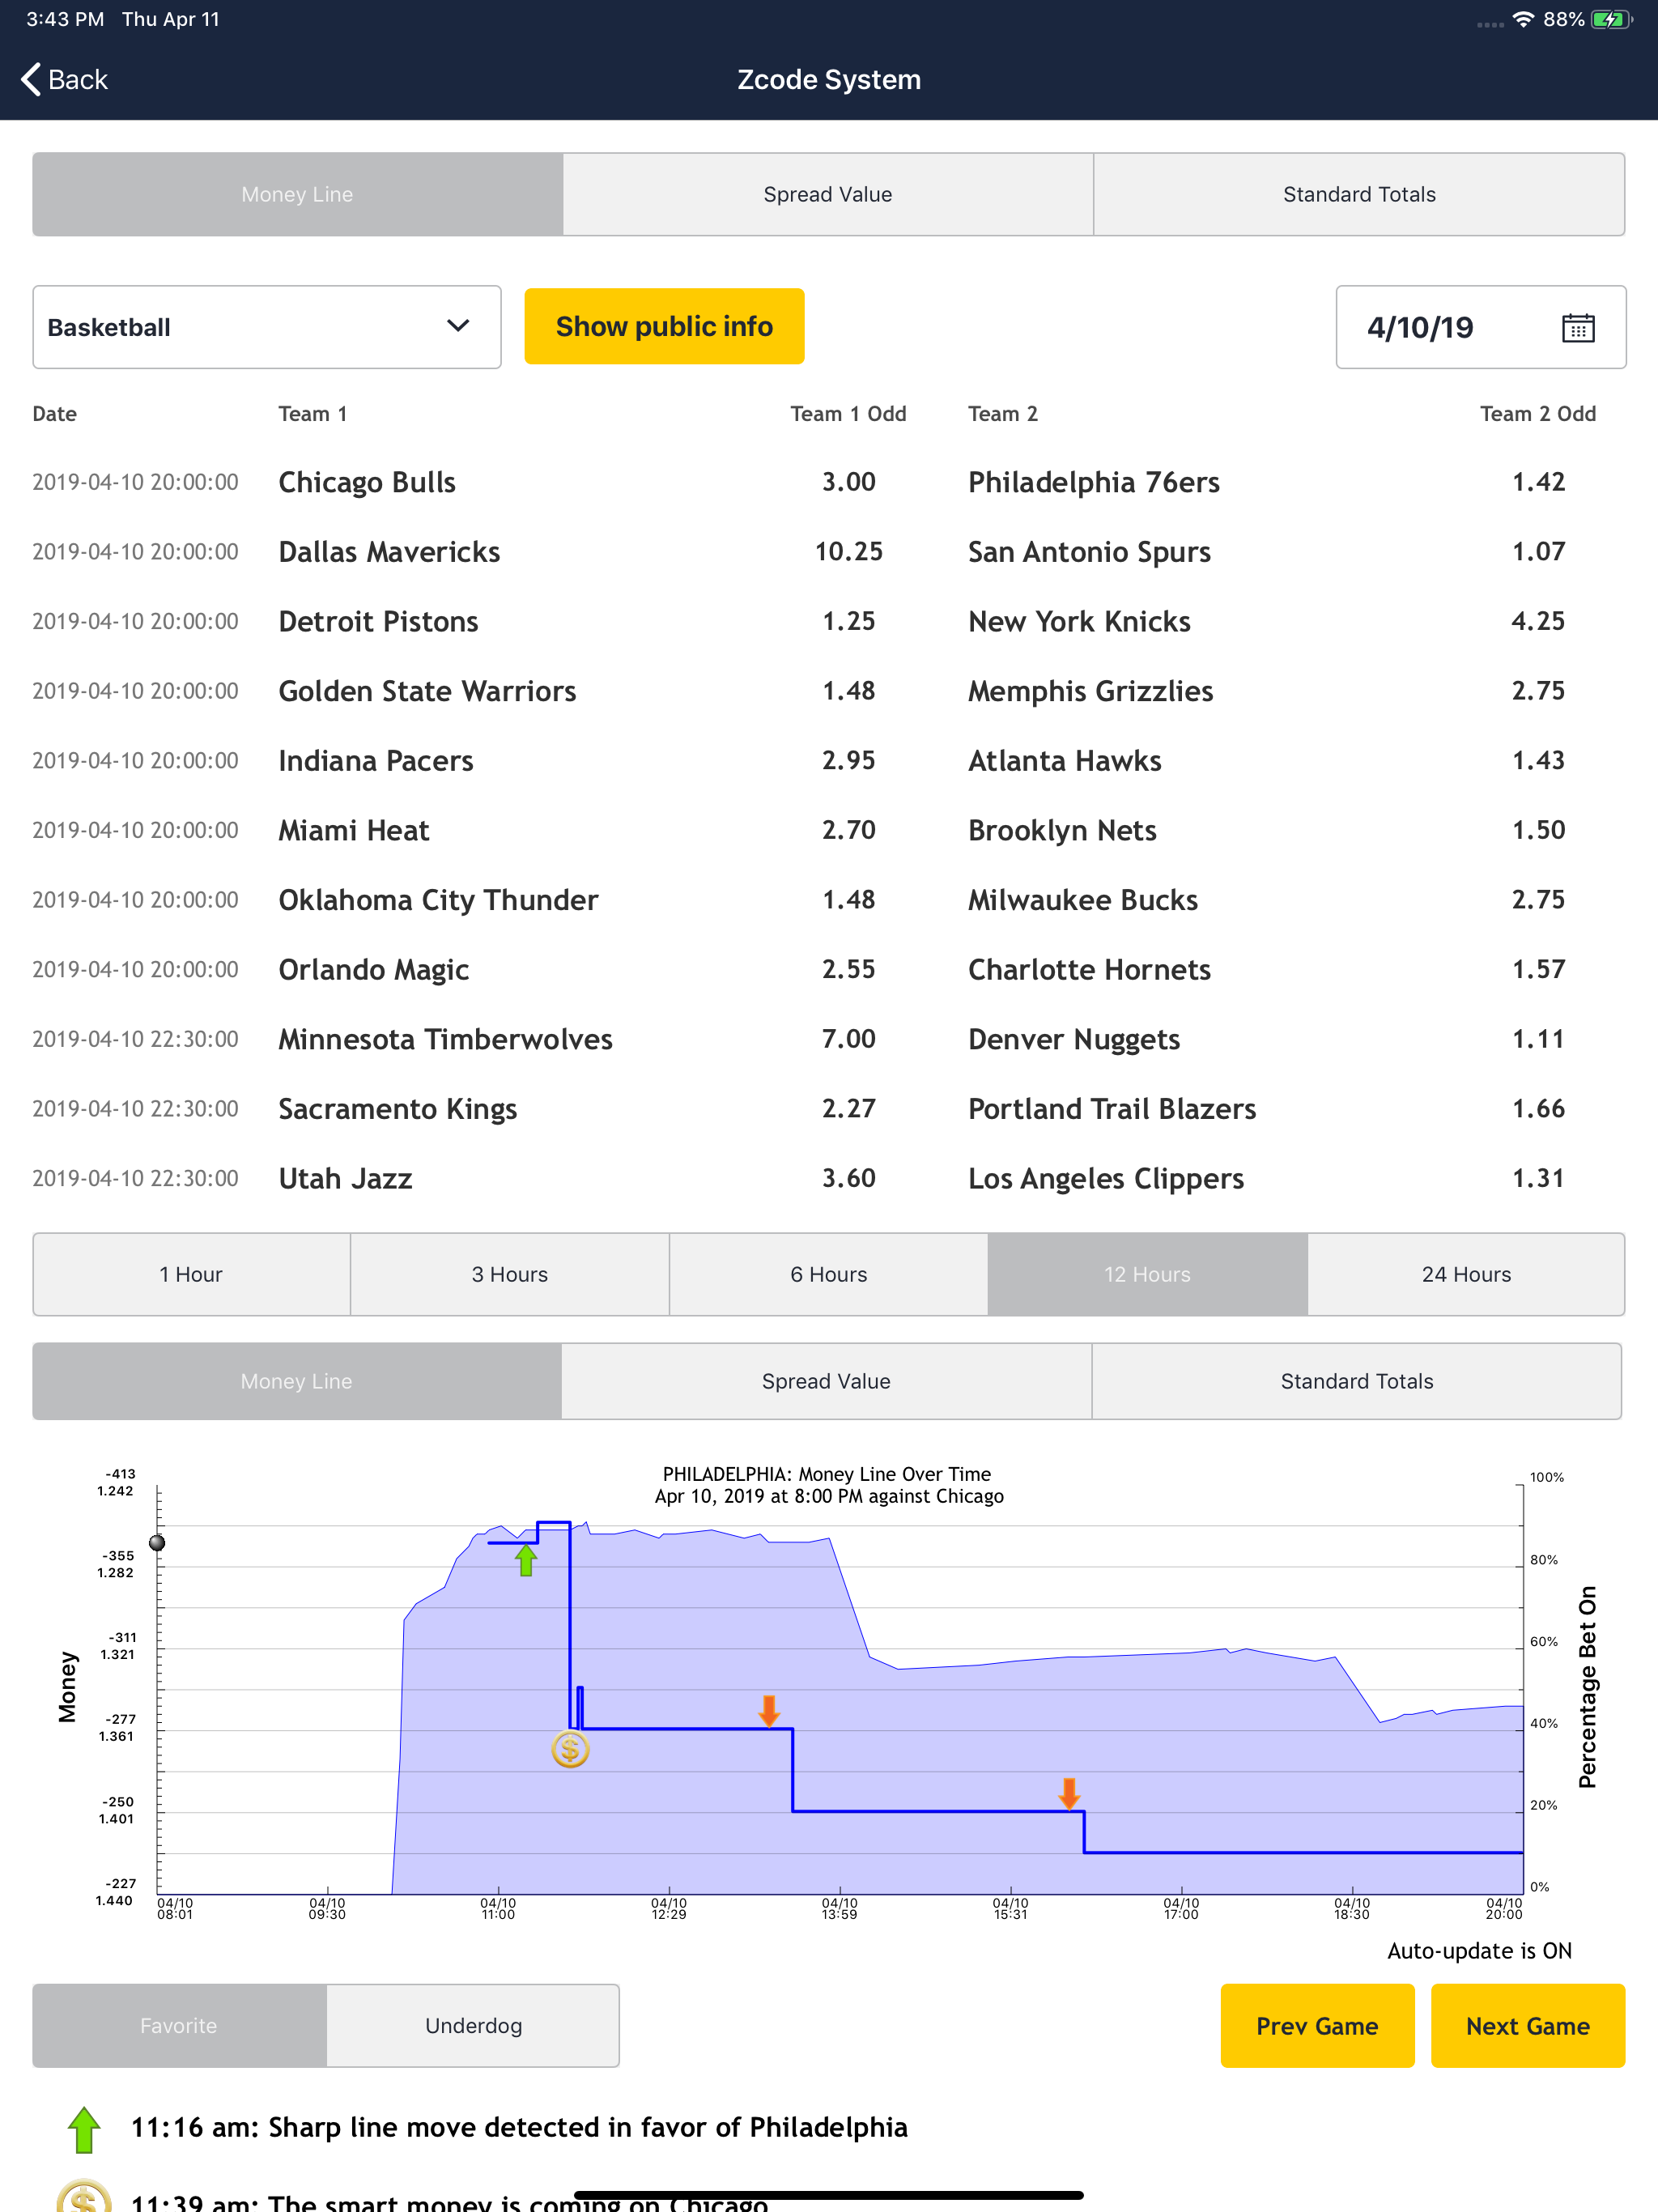Viewport: 1658px width, 2212px height.
Task: Set chart range to 24 Hours
Action: pyautogui.click(x=1466, y=1274)
